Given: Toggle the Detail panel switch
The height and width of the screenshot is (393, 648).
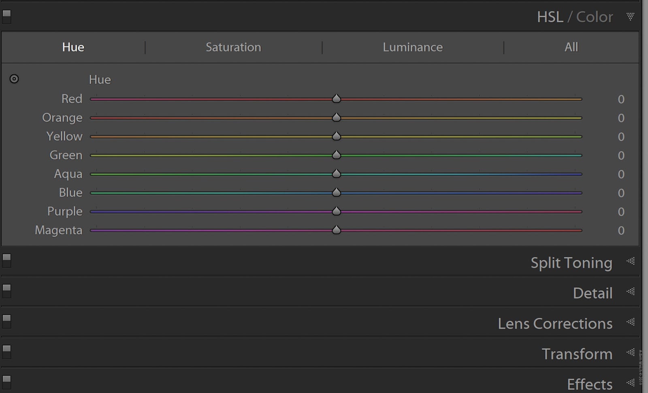Looking at the screenshot, I should click(6, 291).
